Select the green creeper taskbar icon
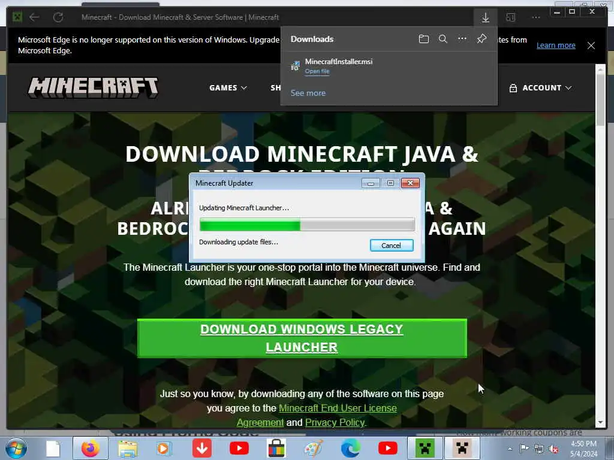Image resolution: width=614 pixels, height=460 pixels. 425,448
